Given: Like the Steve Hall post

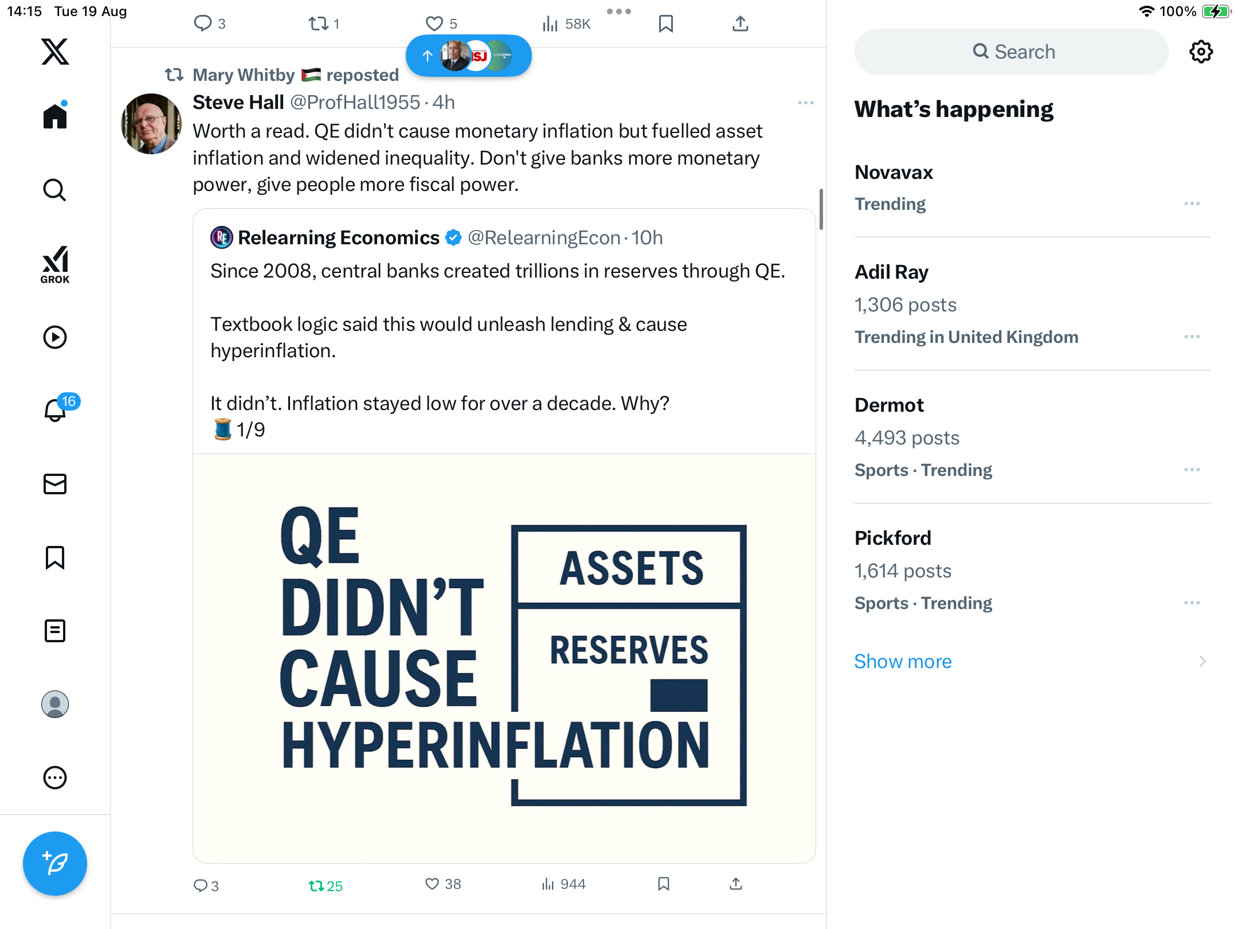Looking at the screenshot, I should [433, 884].
